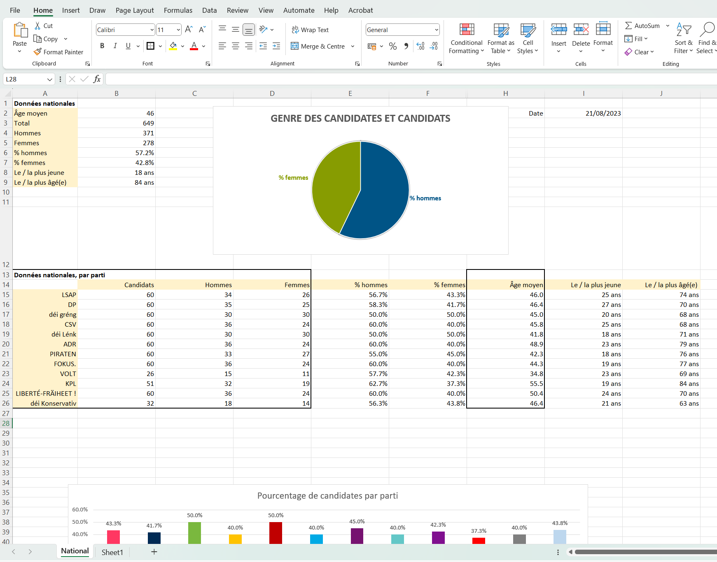
Task: Apply the yellow fill colour
Action: click(x=173, y=46)
